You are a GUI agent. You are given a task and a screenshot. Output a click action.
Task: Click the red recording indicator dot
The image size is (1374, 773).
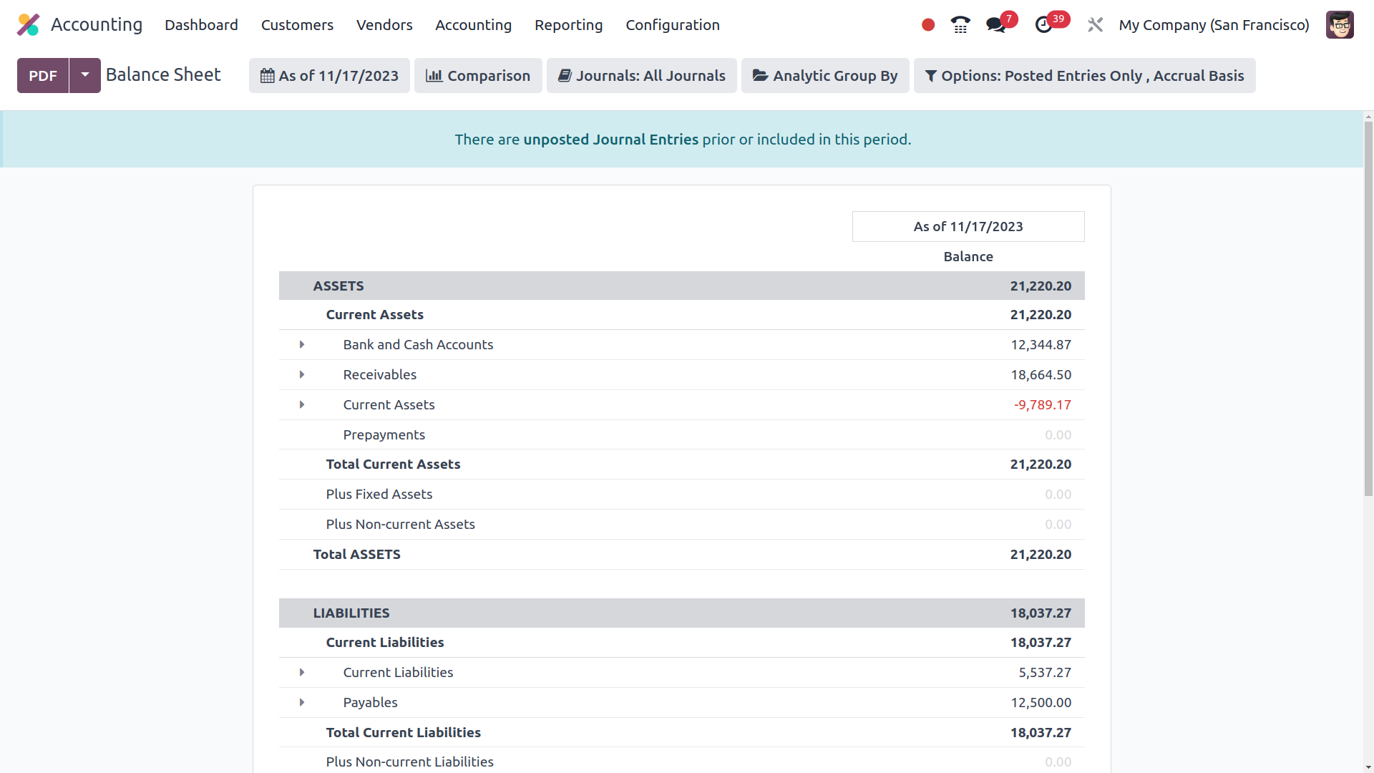(927, 24)
